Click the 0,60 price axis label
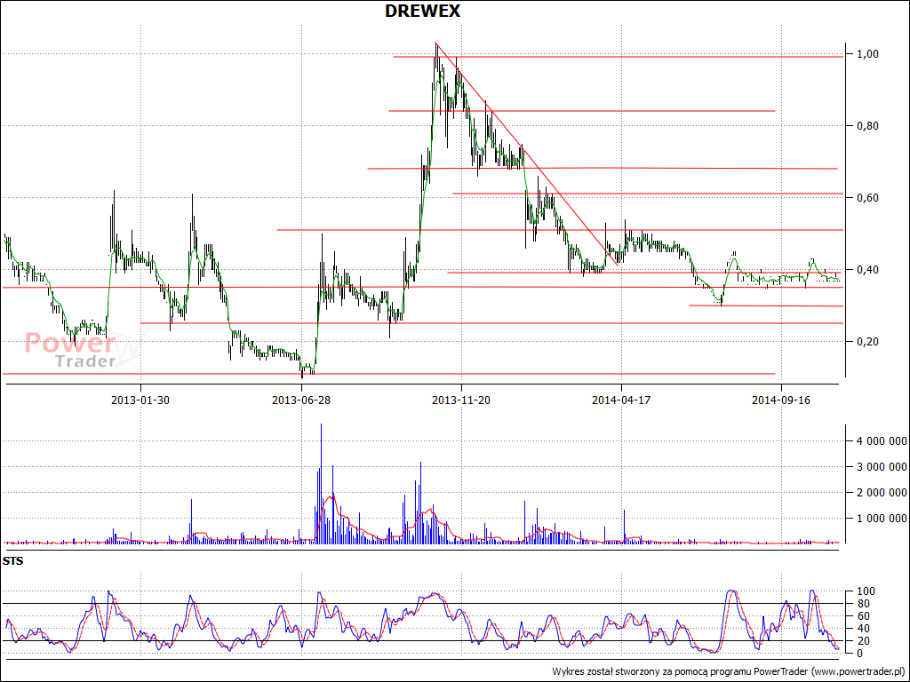 tap(867, 198)
